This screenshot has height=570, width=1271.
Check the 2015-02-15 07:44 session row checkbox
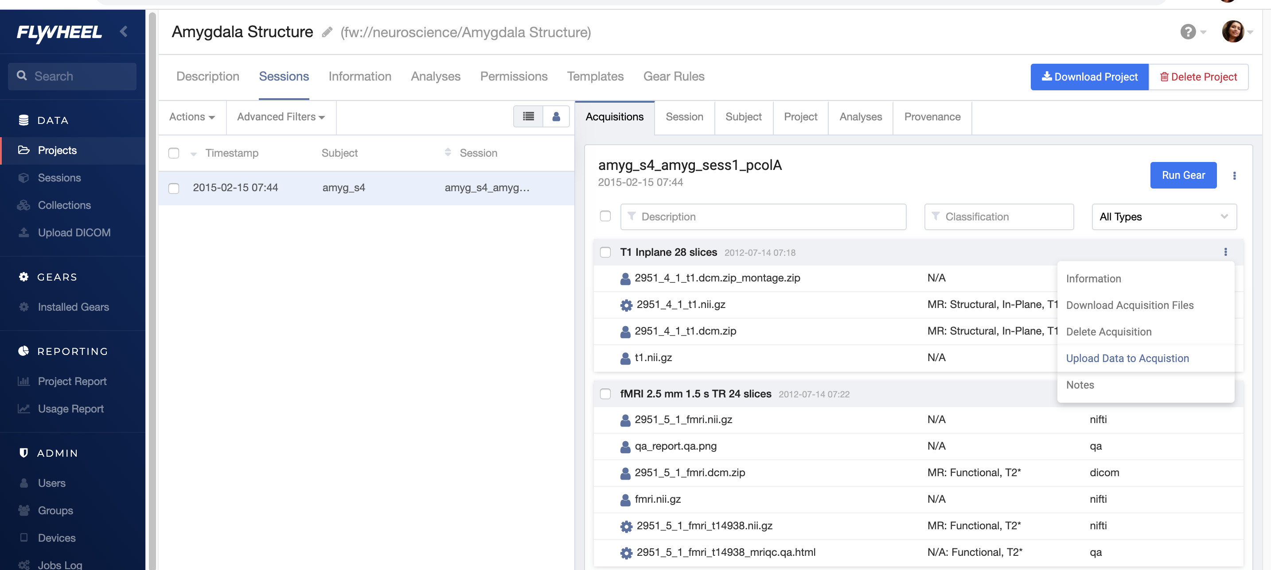174,188
